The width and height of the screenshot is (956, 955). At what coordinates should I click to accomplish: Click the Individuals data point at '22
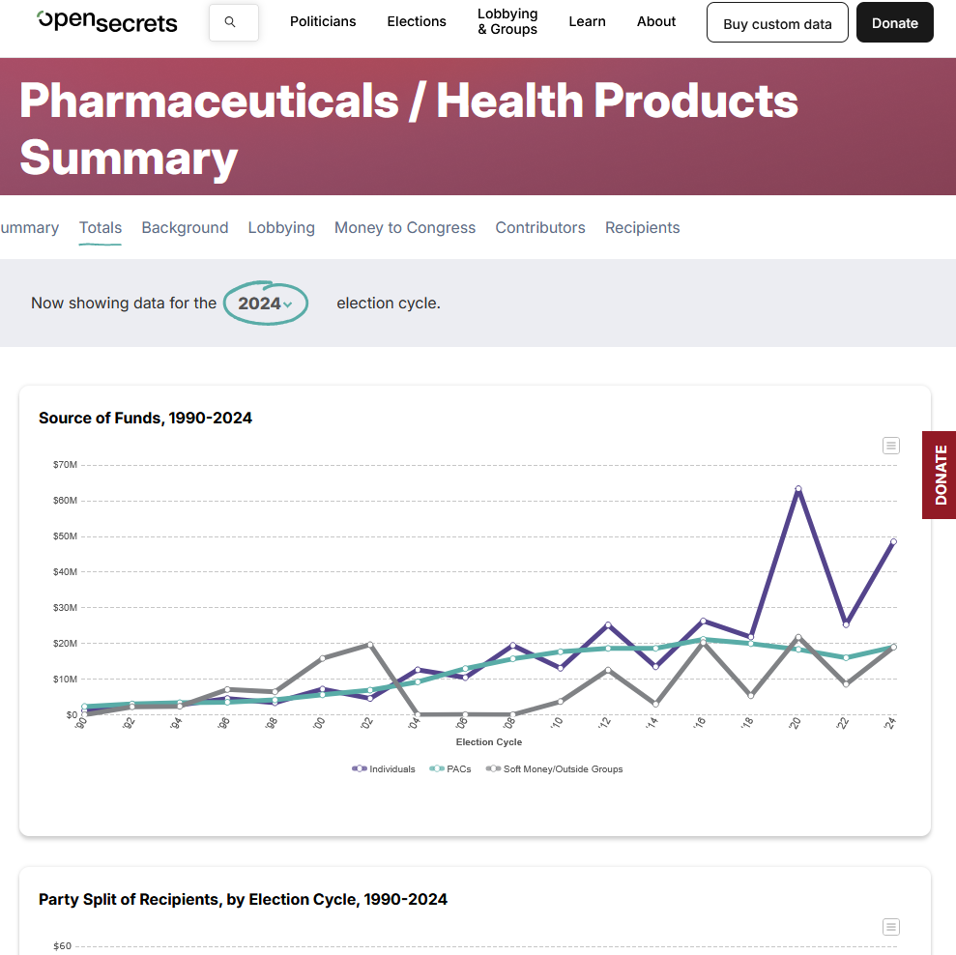pyautogui.click(x=846, y=624)
